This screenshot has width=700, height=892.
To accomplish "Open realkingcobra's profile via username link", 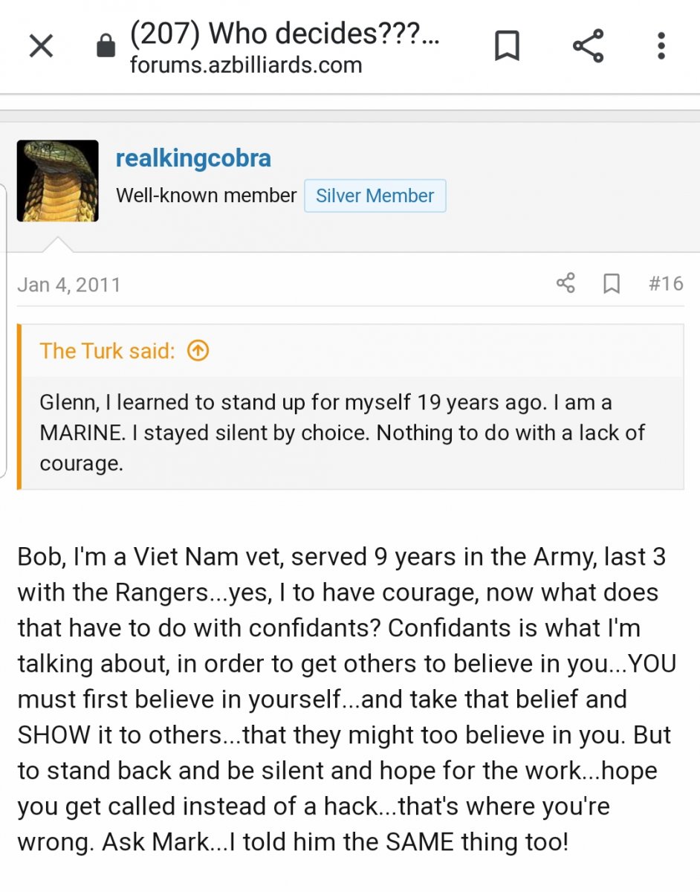I will 193,158.
